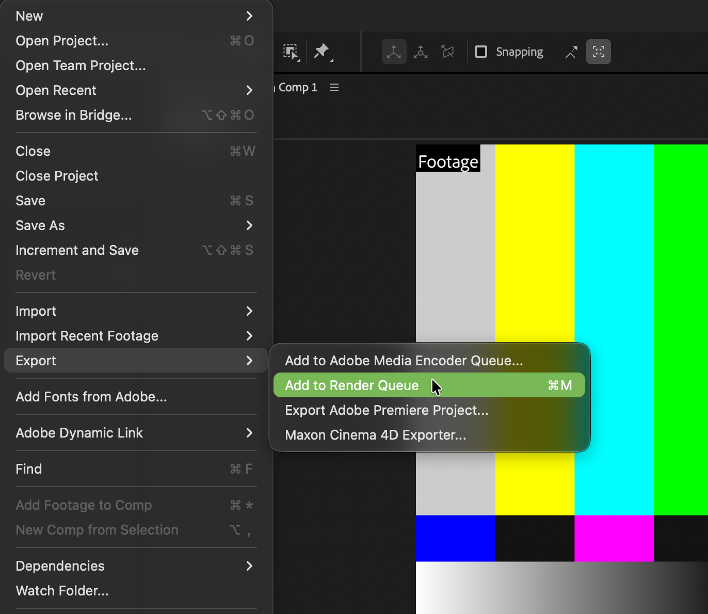
Task: Activate View Axis mode icon
Action: [x=447, y=52]
